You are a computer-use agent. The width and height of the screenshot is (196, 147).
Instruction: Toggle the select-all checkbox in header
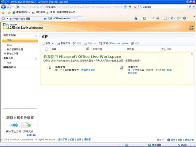(42, 49)
